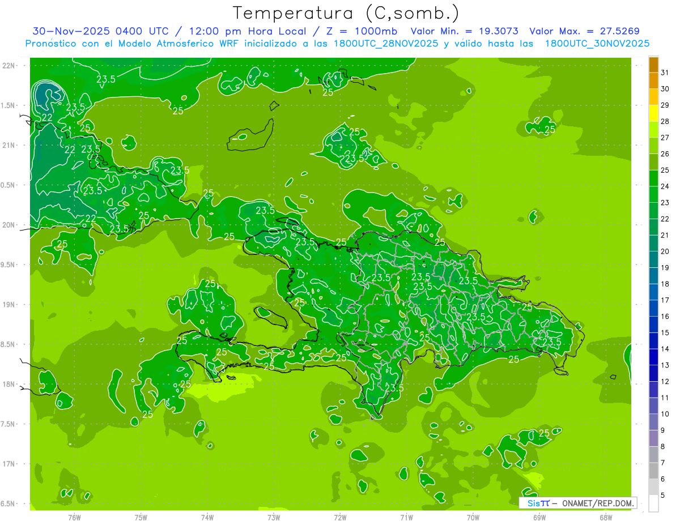
Task: Click the "72W" longitude label
Action: (x=340, y=517)
